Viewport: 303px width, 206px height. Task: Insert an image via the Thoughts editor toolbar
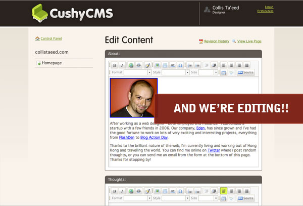coord(157,191)
